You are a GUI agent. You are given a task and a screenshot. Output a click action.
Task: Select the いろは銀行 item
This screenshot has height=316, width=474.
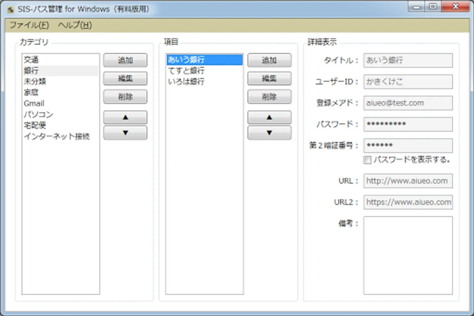coord(205,81)
